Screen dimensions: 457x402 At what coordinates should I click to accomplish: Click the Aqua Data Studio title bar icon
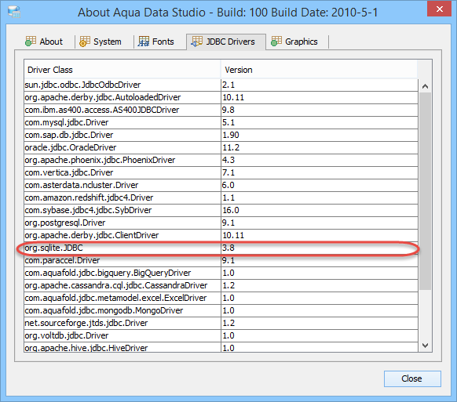tap(14, 12)
